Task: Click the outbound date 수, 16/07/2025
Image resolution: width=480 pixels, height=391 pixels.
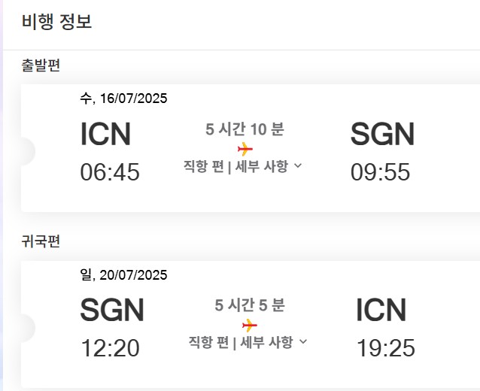Action: [x=123, y=99]
